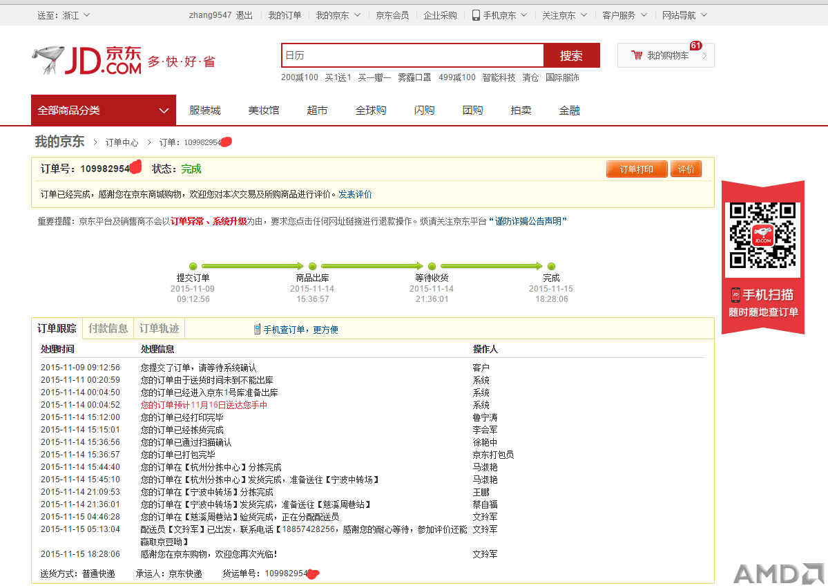Screen dimensions: 828x588
Task: Click the 您提交了订单，请等待系统确认 tracking entry
Action: (199, 368)
